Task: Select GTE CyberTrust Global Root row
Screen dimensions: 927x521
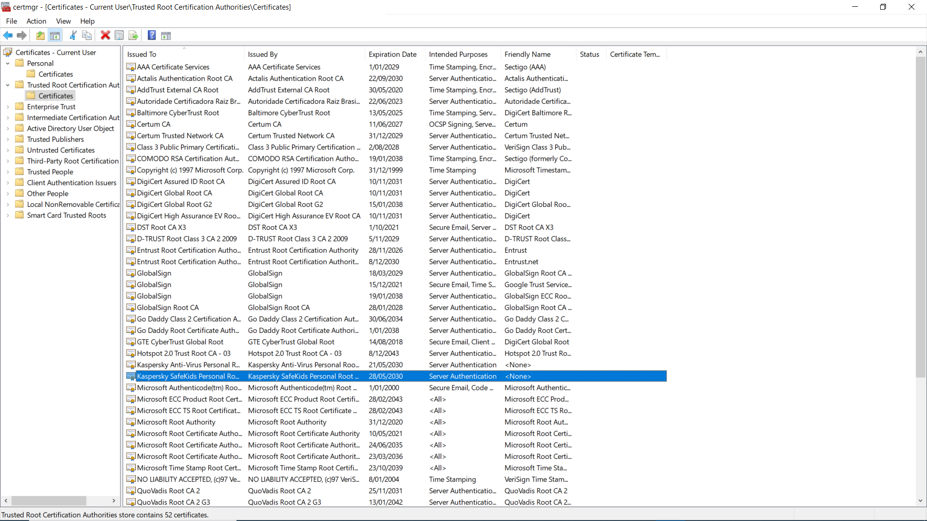Action: [396, 342]
